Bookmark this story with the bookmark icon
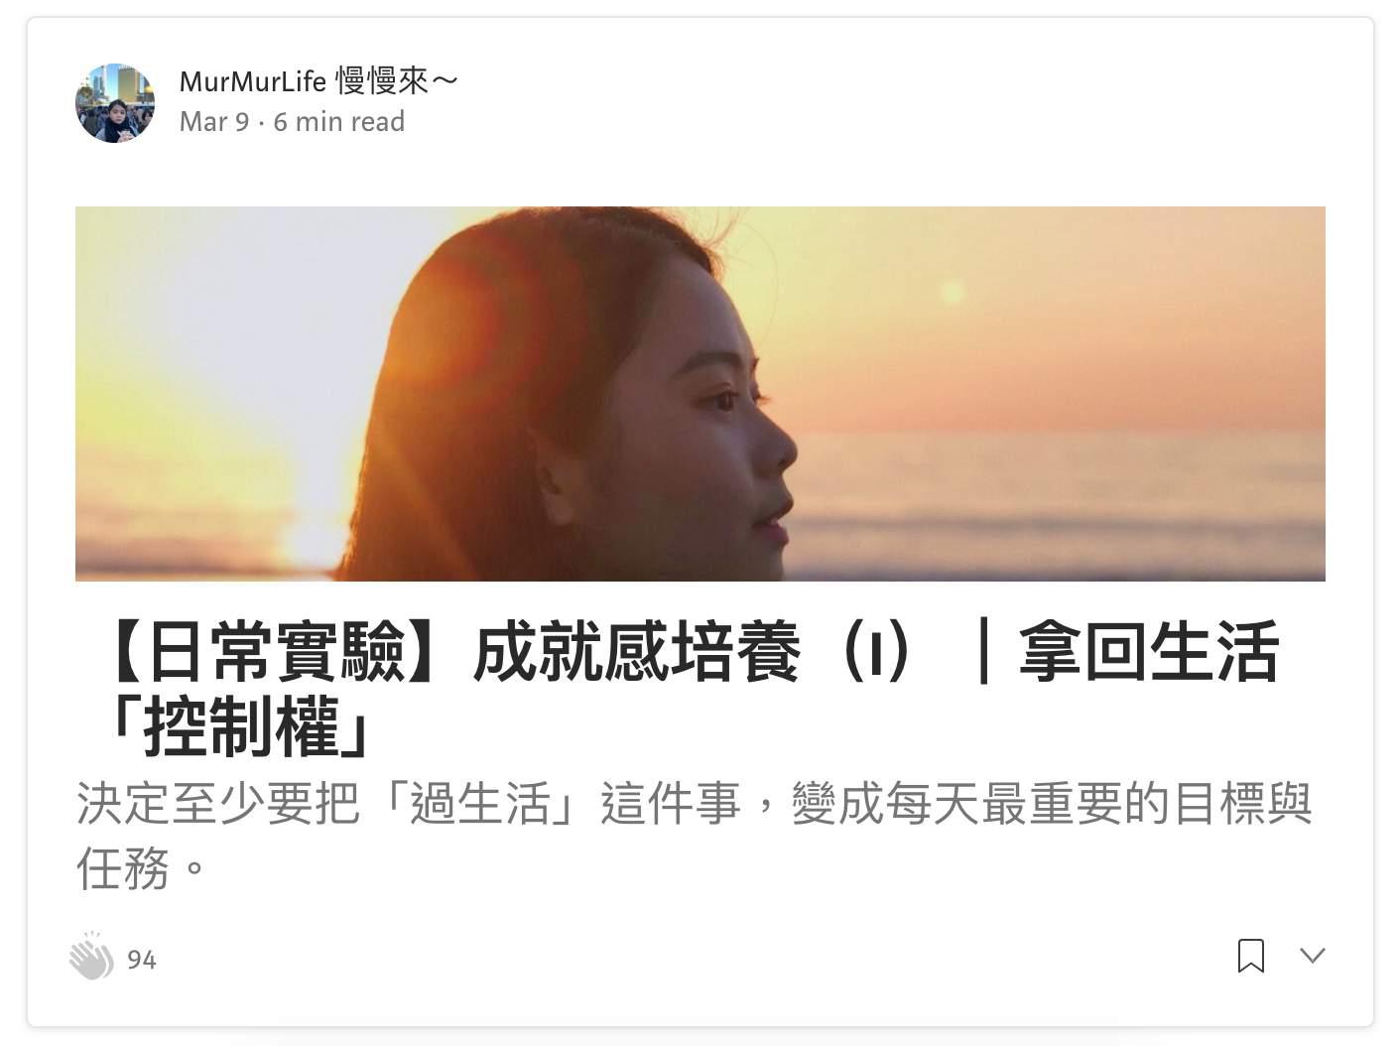The width and height of the screenshot is (1399, 1046). [x=1250, y=956]
